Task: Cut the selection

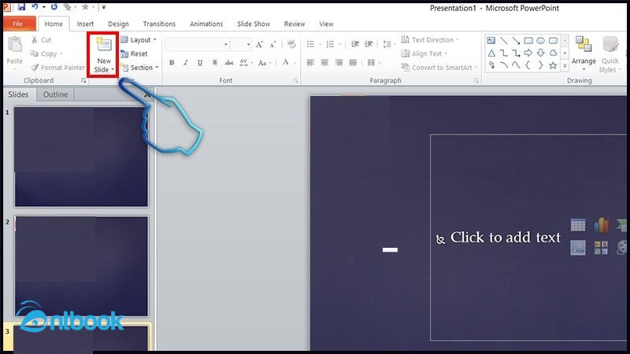Action: tap(41, 40)
